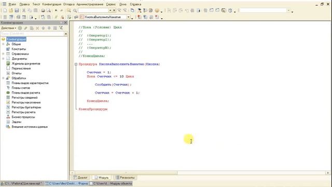Select Журналы документов in the tree

[26, 63]
